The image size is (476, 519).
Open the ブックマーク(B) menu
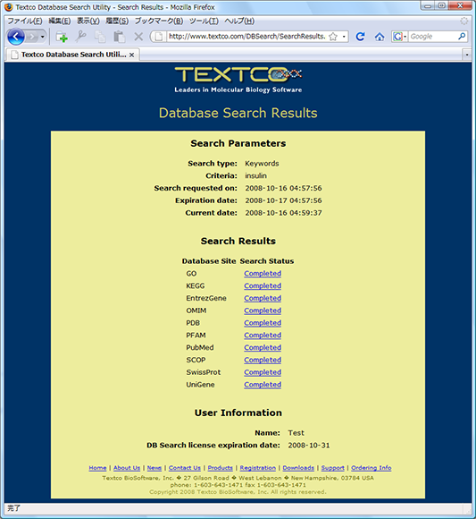(159, 21)
